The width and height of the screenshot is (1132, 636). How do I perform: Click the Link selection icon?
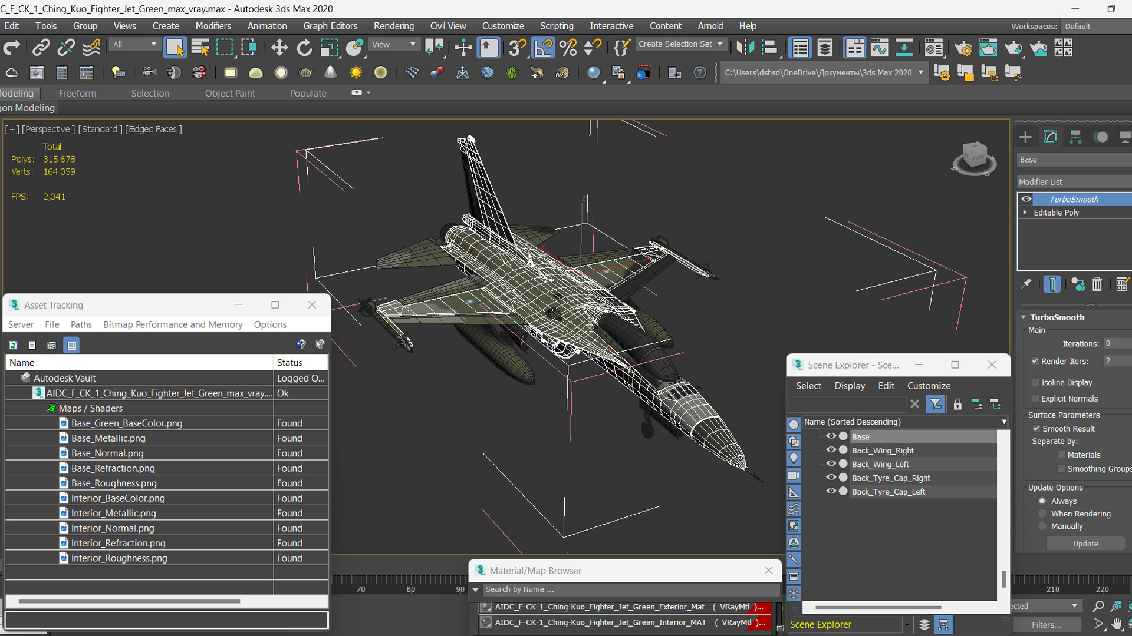pos(41,47)
